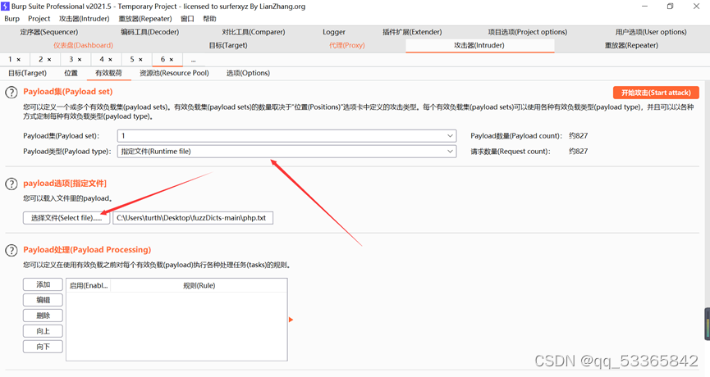Image resolution: width=710 pixels, height=377 pixels.
Task: Open the Intruder menu in menu bar
Action: 85,19
